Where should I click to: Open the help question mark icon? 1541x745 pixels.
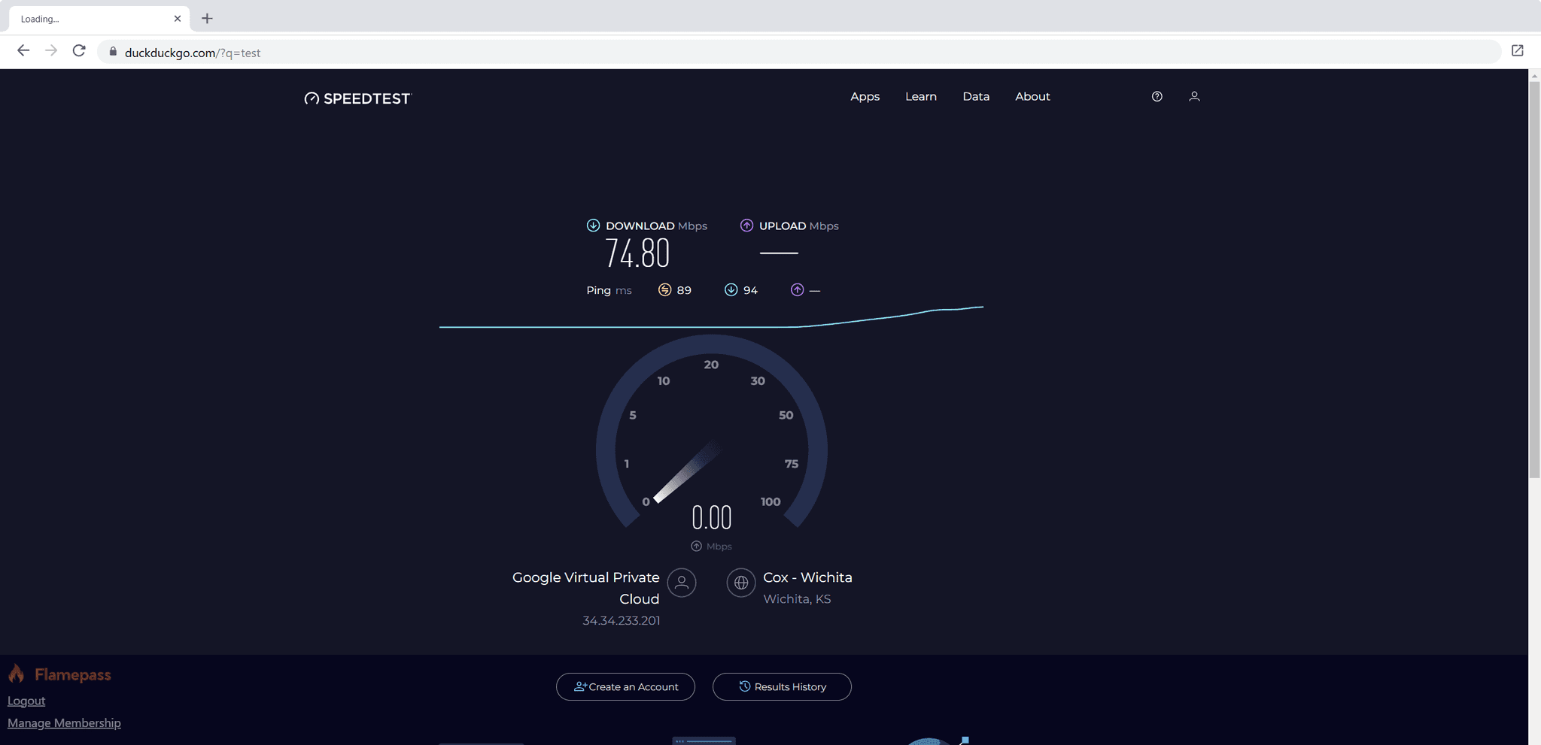pyautogui.click(x=1157, y=96)
